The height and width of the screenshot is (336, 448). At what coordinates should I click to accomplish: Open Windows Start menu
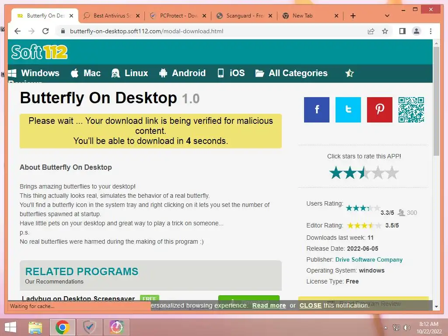(10, 327)
